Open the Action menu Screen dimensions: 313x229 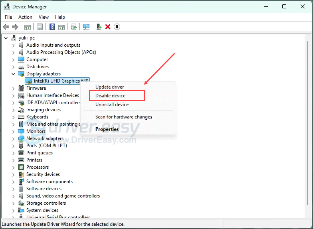(25, 17)
